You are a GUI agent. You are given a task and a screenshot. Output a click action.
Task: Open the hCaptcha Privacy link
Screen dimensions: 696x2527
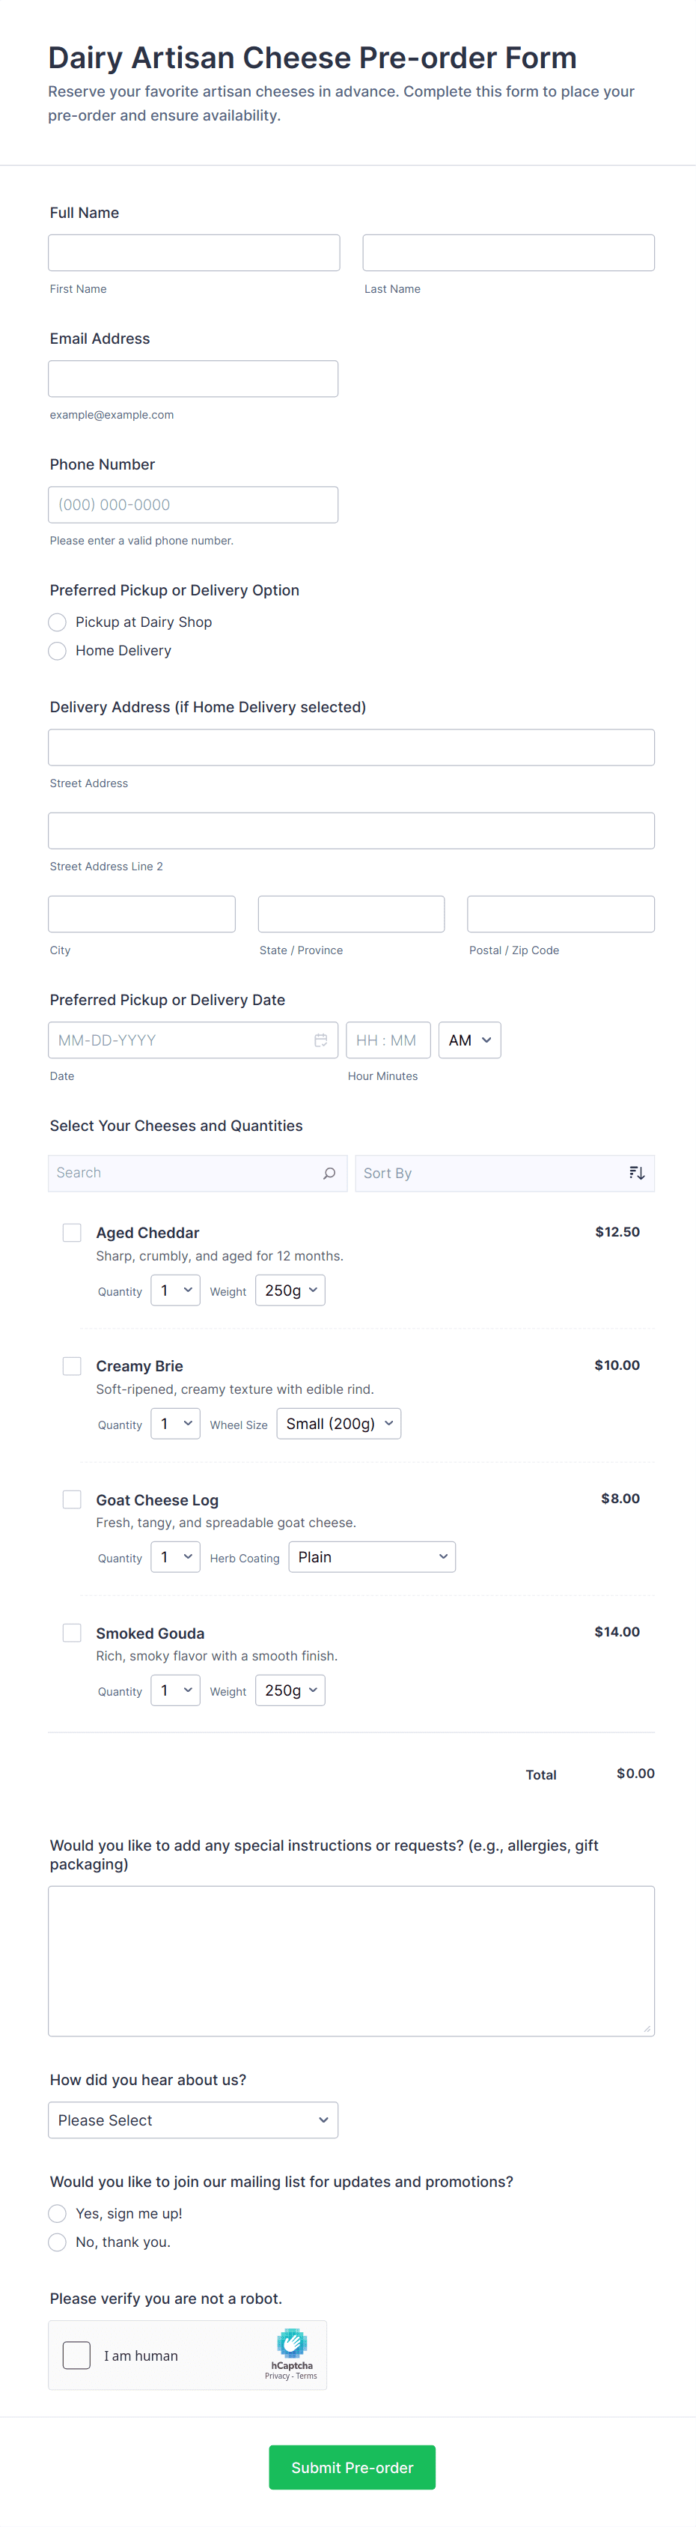[276, 2376]
